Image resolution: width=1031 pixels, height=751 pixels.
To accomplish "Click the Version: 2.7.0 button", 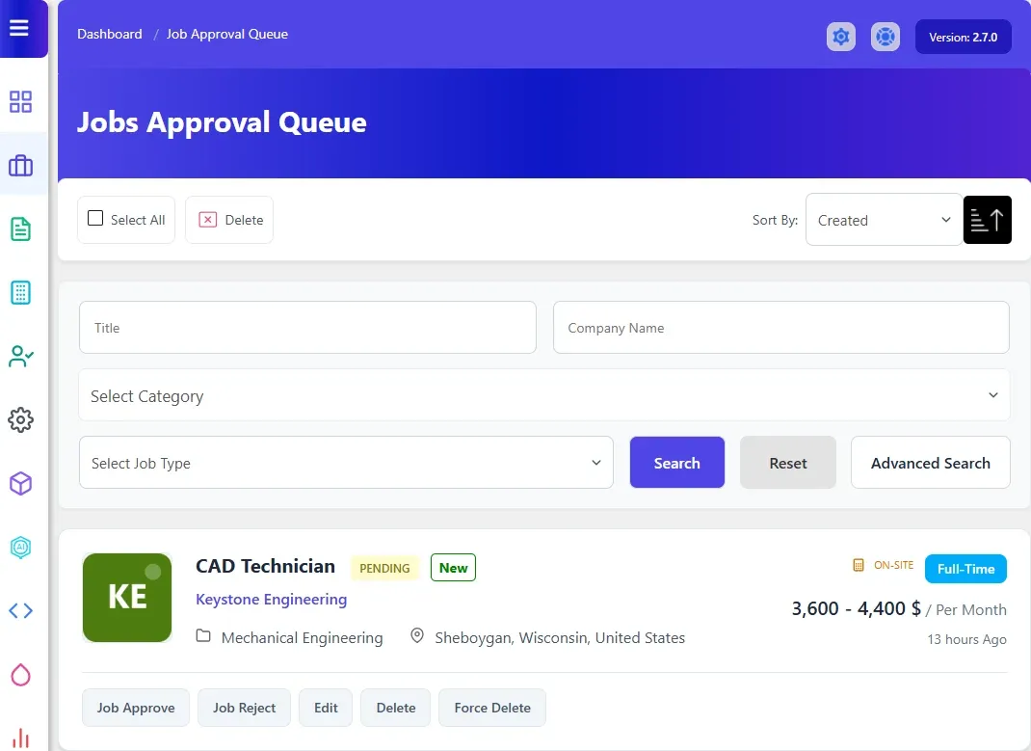I will point(963,37).
